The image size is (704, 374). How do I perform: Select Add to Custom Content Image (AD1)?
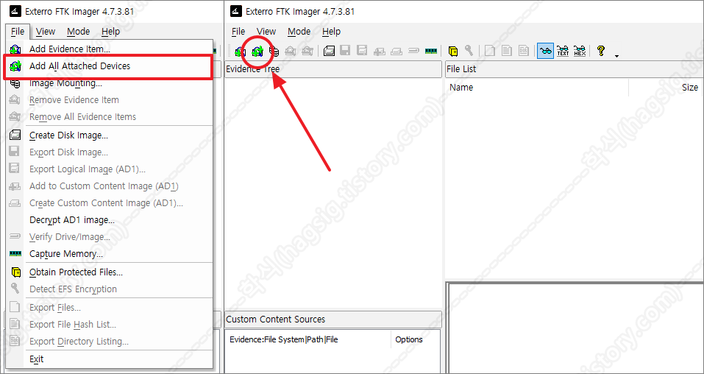point(110,186)
